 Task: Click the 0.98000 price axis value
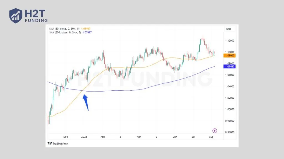coord(230,121)
